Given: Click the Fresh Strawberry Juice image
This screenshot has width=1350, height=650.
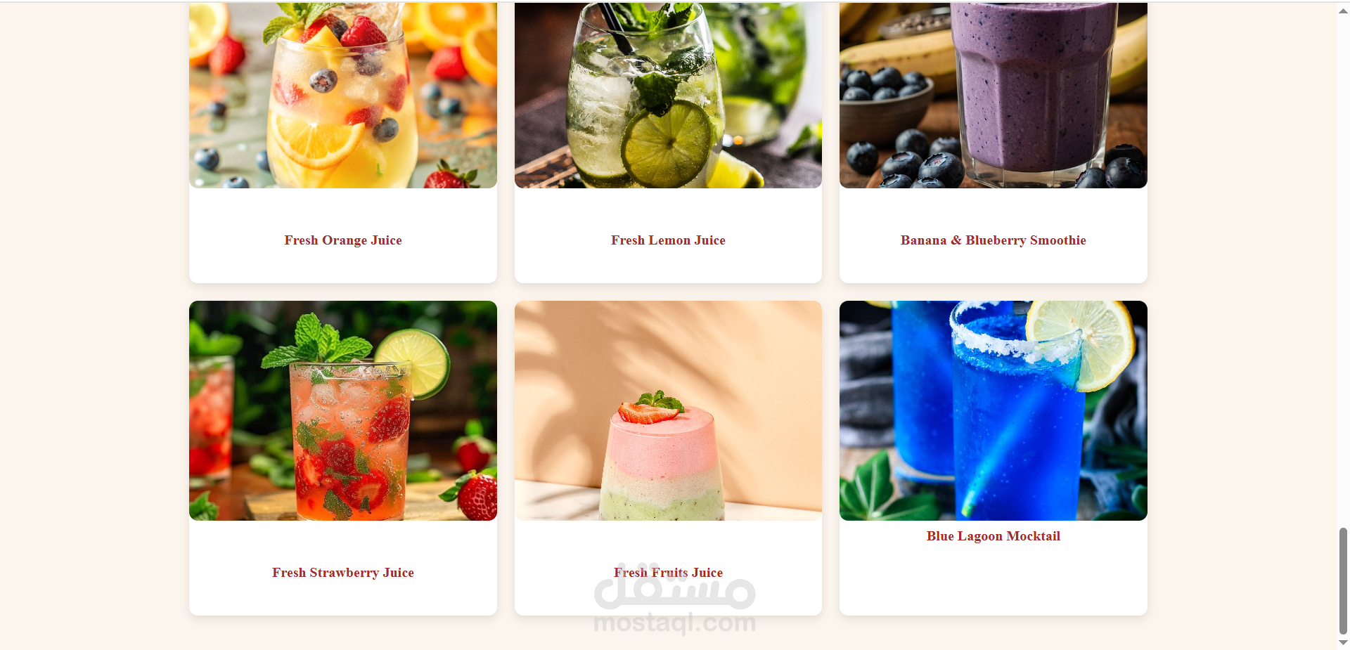Looking at the screenshot, I should (x=343, y=410).
